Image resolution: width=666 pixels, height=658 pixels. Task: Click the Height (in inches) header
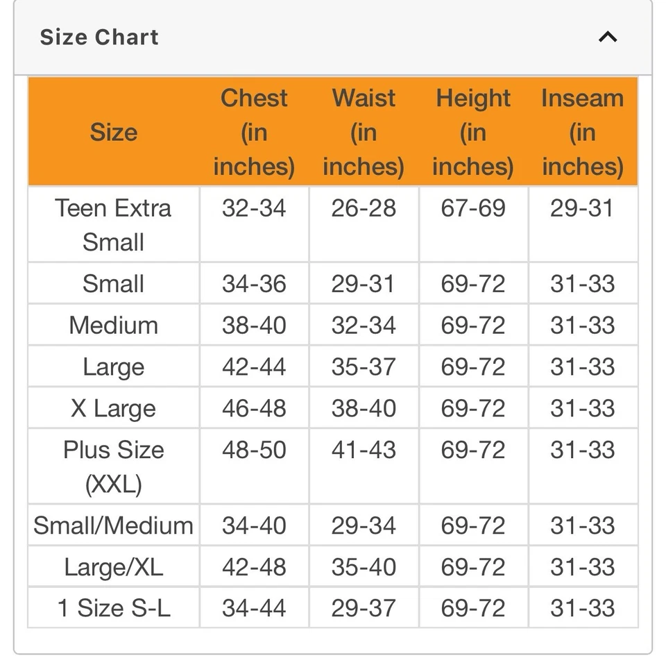tap(473, 132)
